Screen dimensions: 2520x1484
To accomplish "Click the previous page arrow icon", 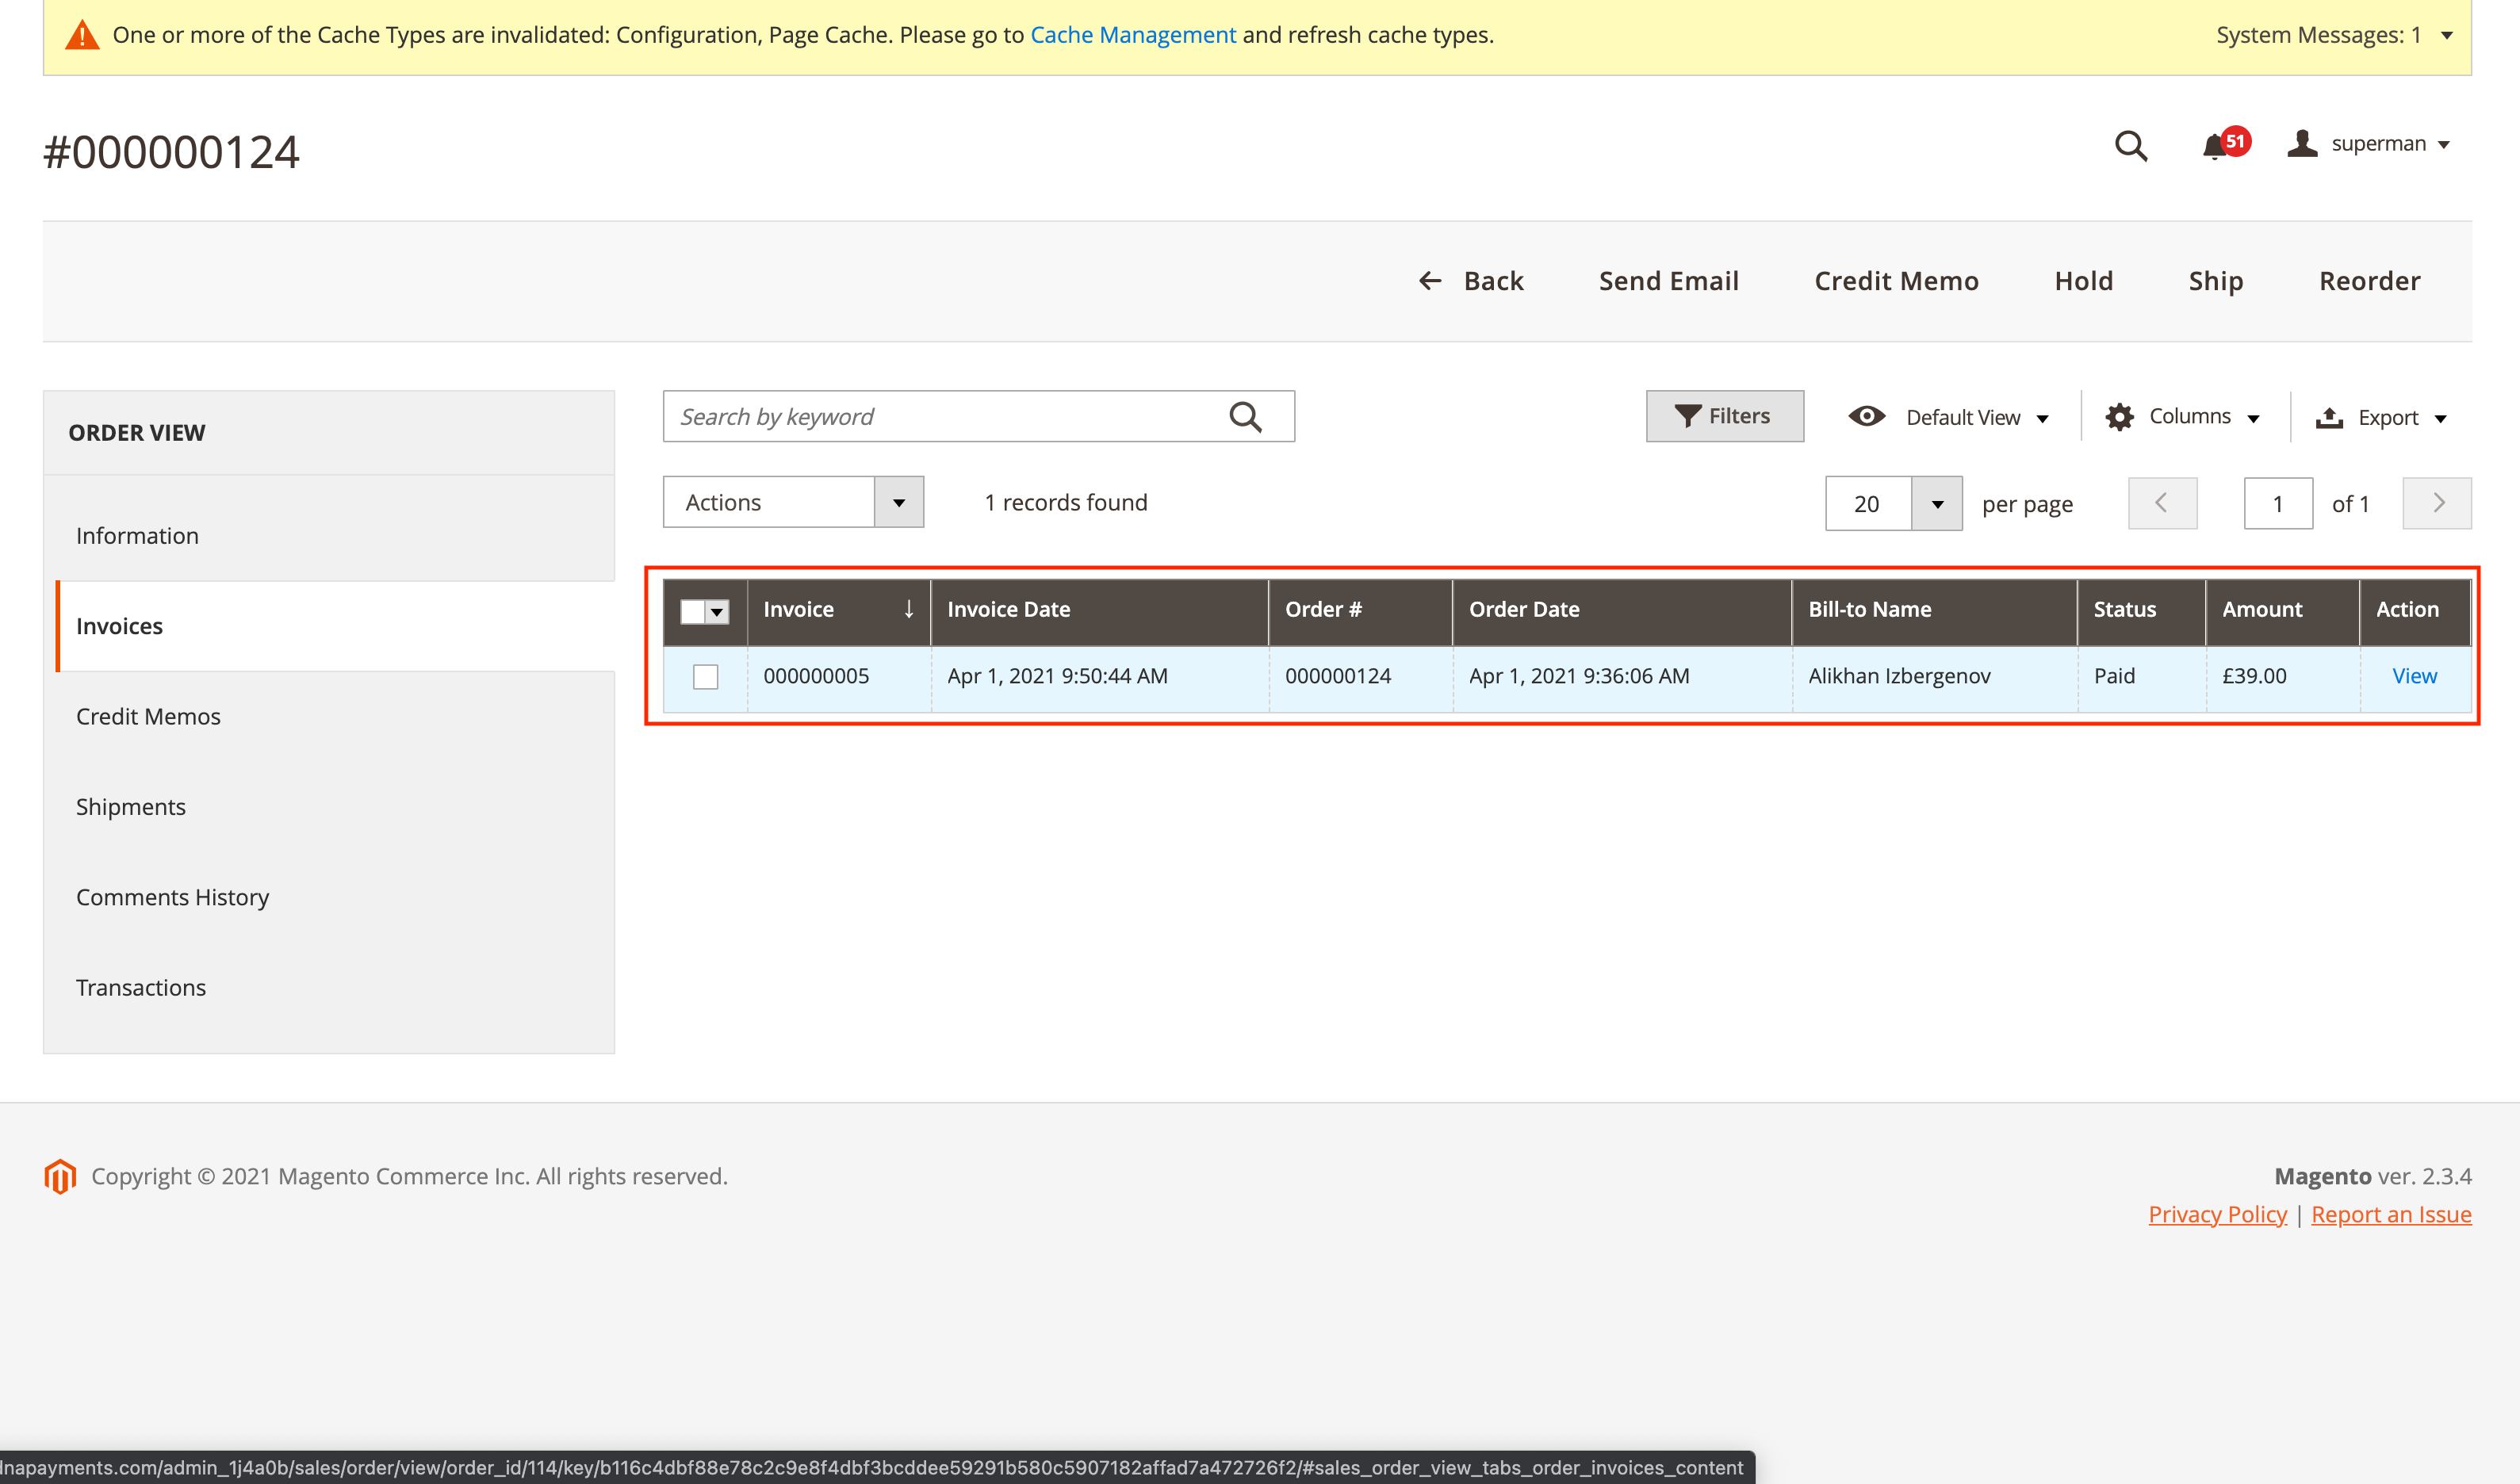I will pos(2163,502).
